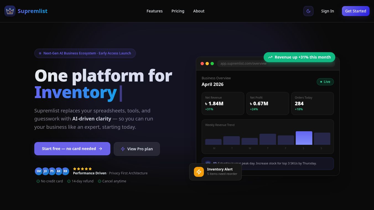Click the Live status badge

click(325, 82)
